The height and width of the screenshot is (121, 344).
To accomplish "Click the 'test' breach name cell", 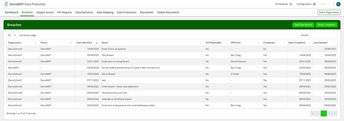I will click(x=152, y=80).
